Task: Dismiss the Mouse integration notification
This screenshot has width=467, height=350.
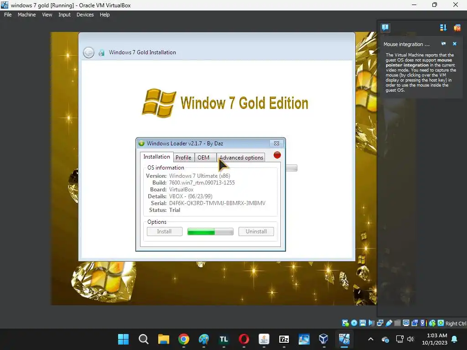Action: 455,44
